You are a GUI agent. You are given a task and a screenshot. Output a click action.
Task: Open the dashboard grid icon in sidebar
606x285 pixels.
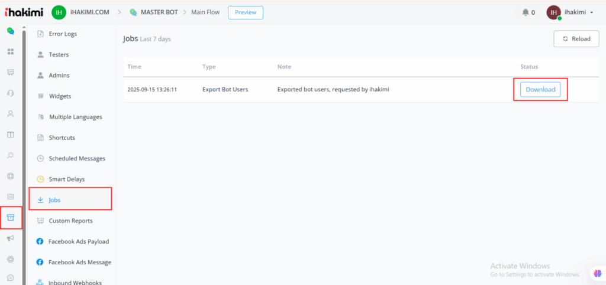click(10, 51)
